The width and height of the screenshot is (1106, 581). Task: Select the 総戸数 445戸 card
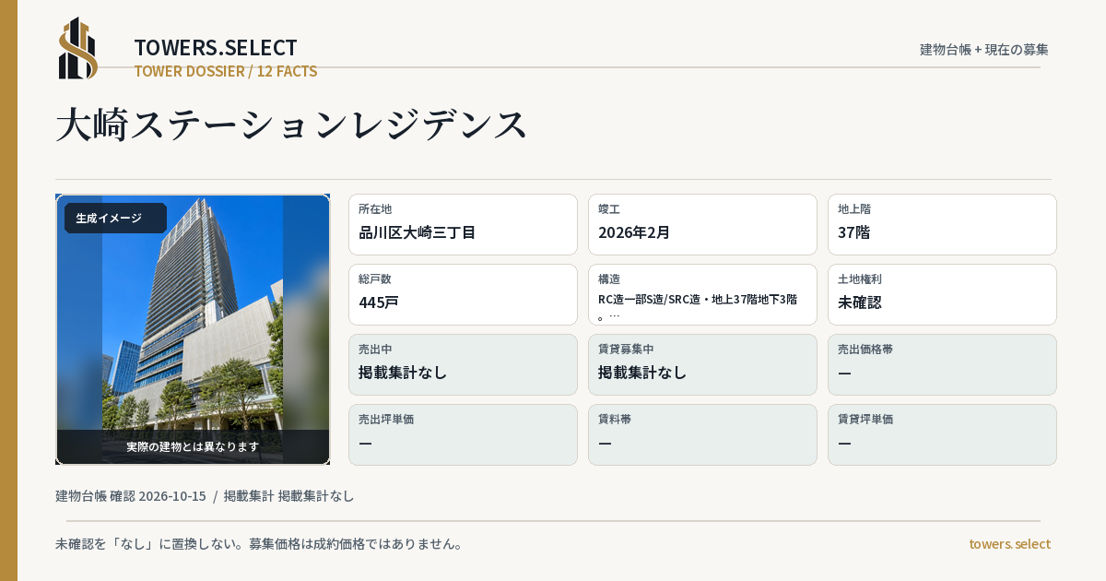tap(463, 294)
